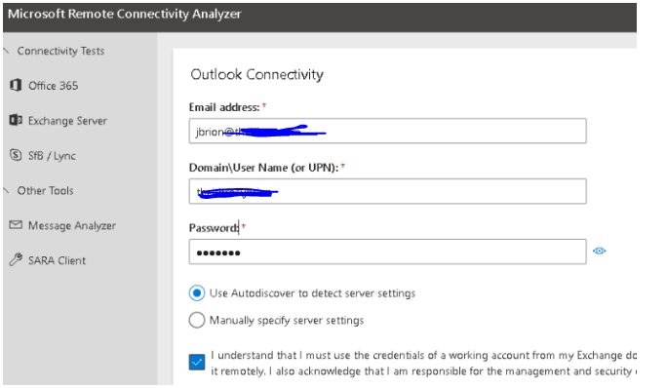This screenshot has width=666, height=388.
Task: Click into the Password field
Action: point(387,252)
